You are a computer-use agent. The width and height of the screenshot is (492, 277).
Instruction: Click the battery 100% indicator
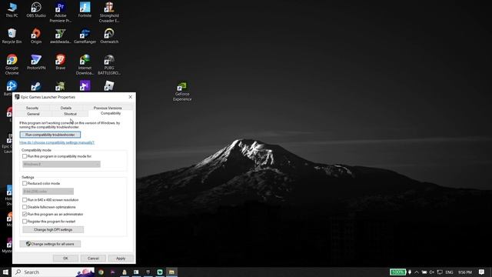click(397, 272)
